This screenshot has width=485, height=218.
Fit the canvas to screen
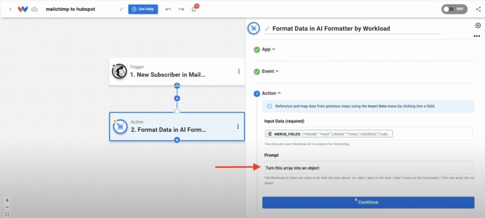coord(7,214)
